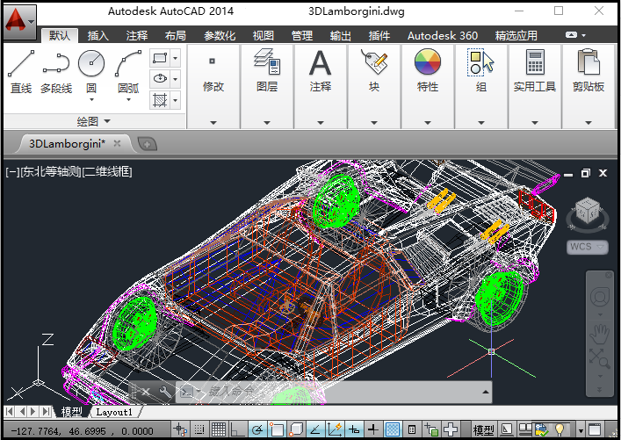The width and height of the screenshot is (621, 440).
Task: Activate the Pan hand tool
Action: 600,334
